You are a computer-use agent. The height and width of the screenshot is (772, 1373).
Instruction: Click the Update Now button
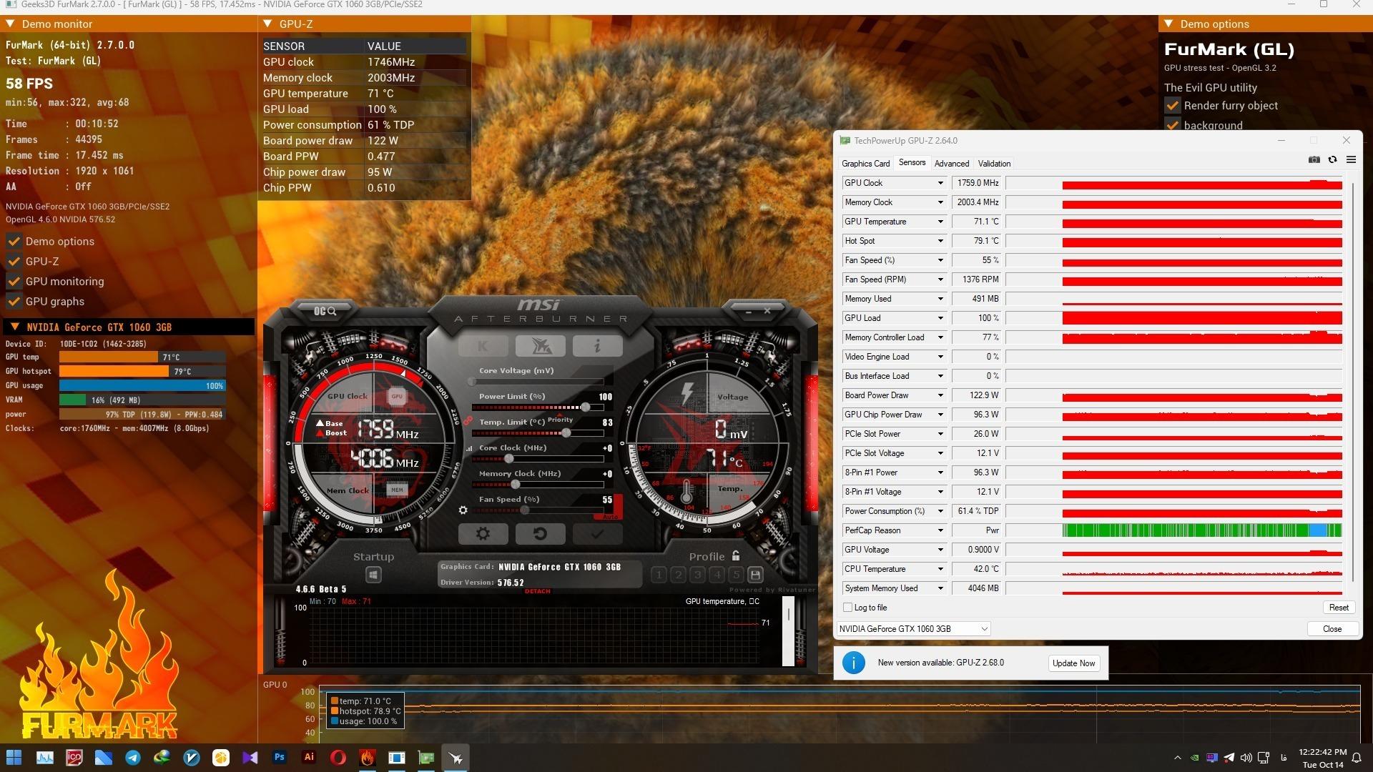pyautogui.click(x=1073, y=663)
